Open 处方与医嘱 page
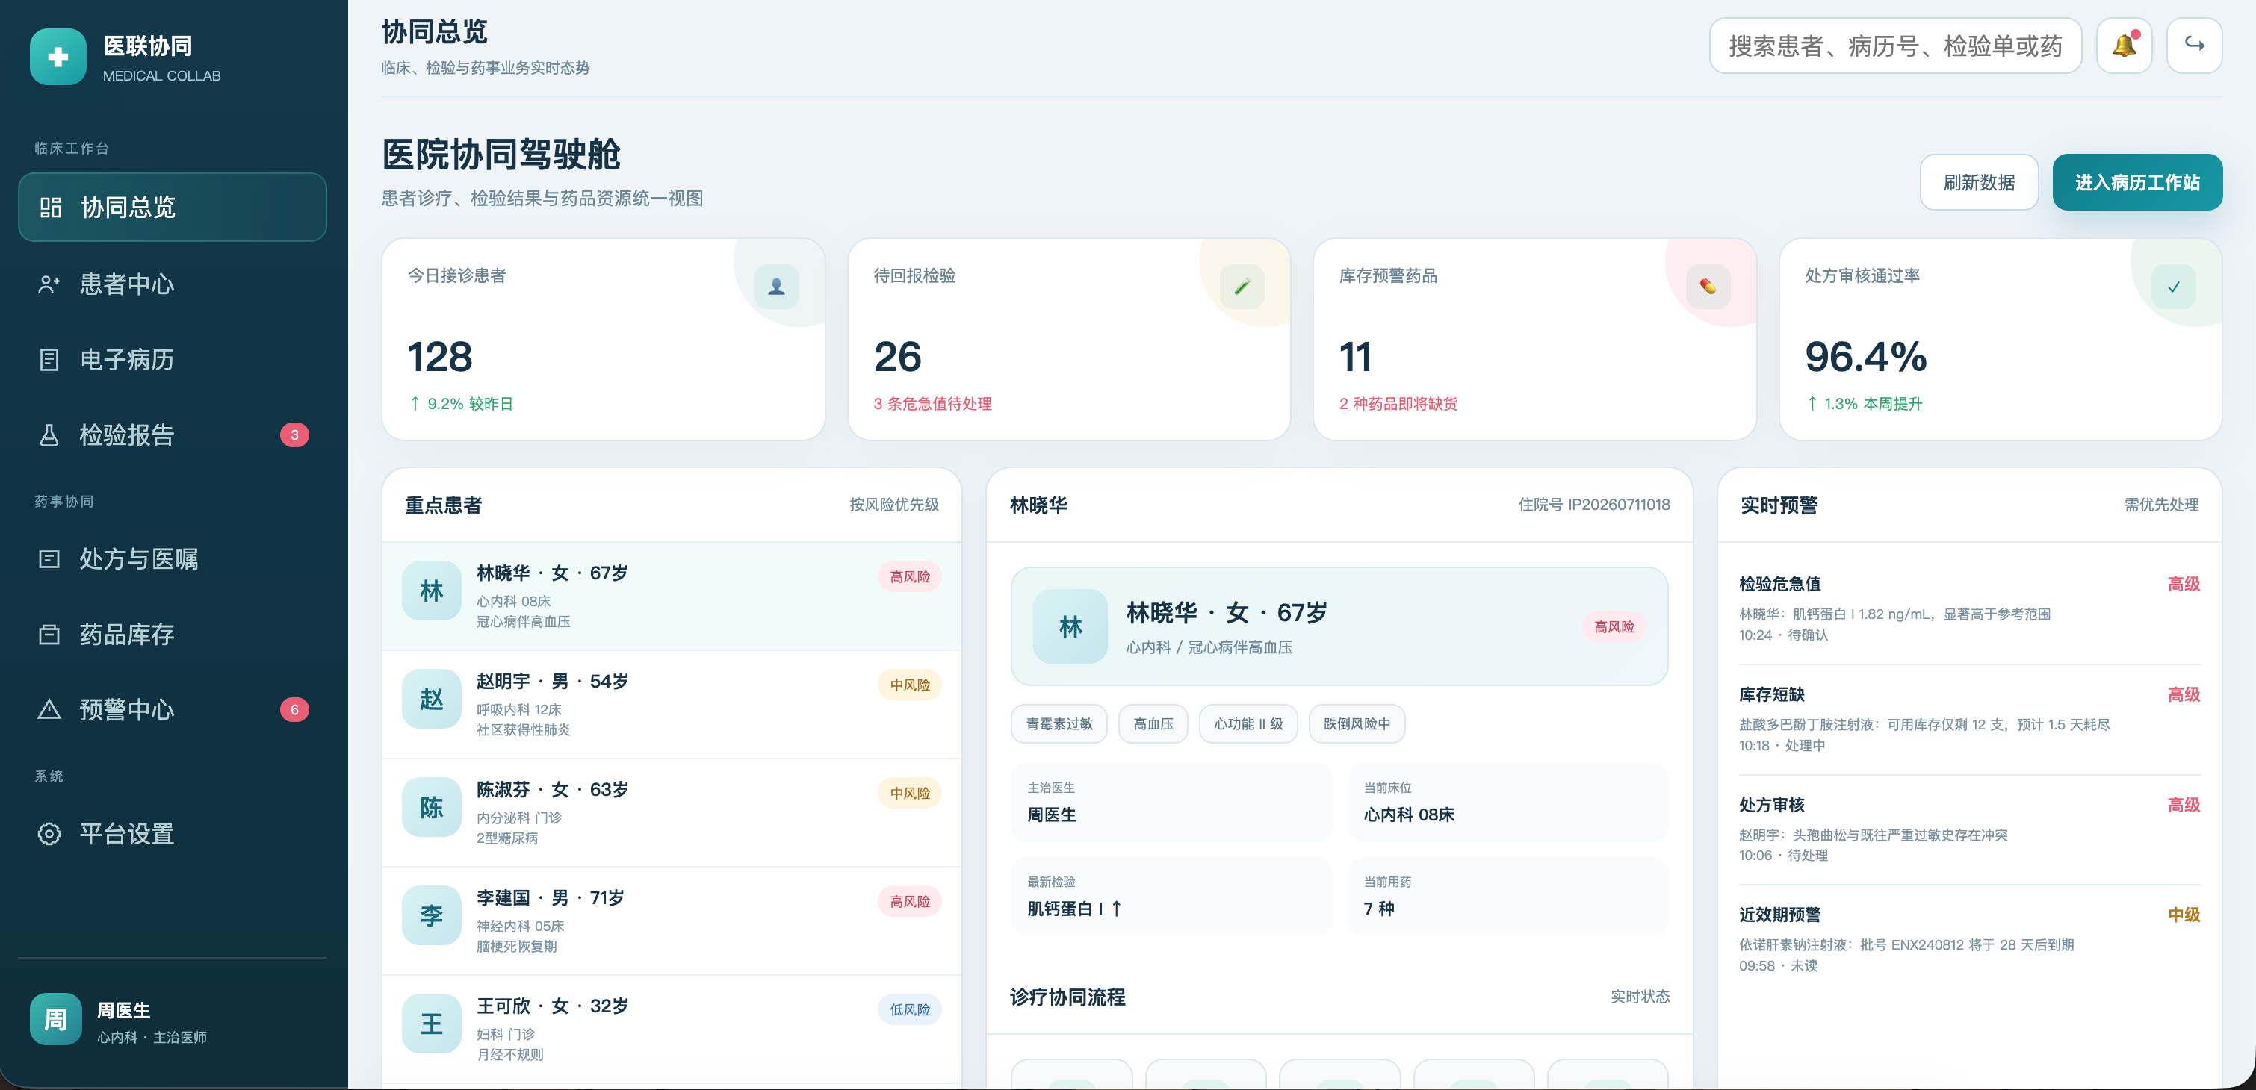Image resolution: width=2256 pixels, height=1090 pixels. (173, 558)
